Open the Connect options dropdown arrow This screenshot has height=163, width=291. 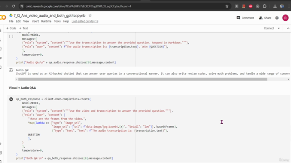pyautogui.click(x=279, y=28)
